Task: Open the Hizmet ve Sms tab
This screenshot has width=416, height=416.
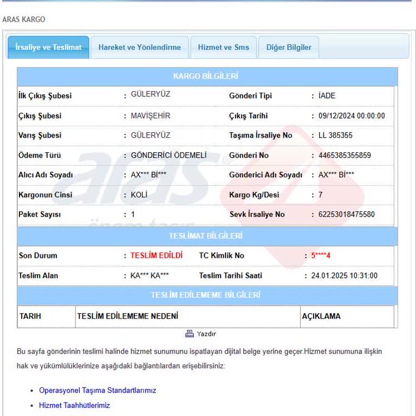Action: pos(223,47)
